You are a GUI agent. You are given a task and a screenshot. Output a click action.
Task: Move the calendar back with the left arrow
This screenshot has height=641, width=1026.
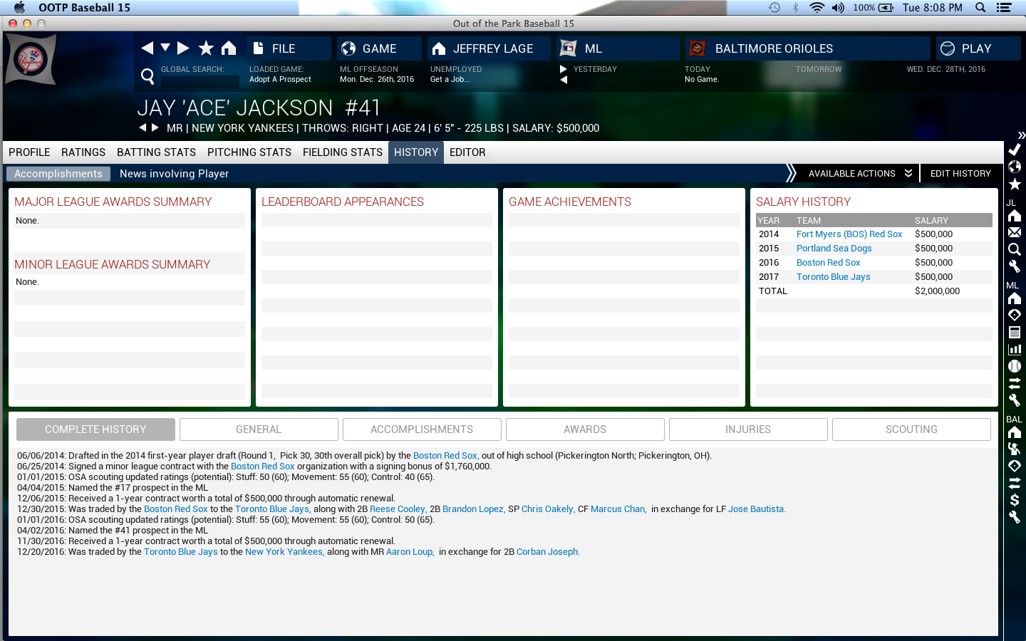(564, 80)
